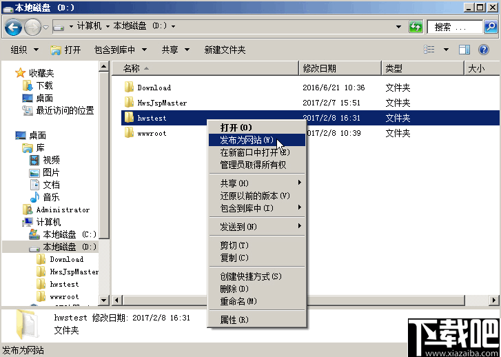Select 还原以前的版本(V) menu entry
This screenshot has width=501, height=357.
257,196
